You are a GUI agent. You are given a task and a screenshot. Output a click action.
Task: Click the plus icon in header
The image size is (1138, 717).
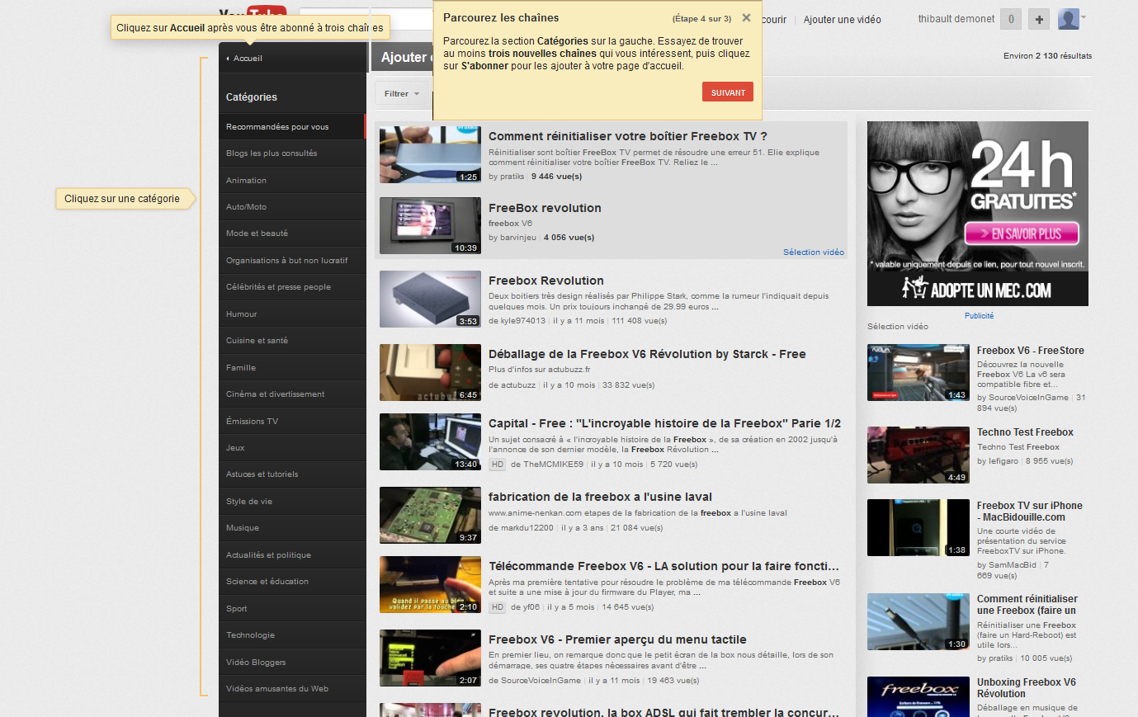tap(1039, 19)
